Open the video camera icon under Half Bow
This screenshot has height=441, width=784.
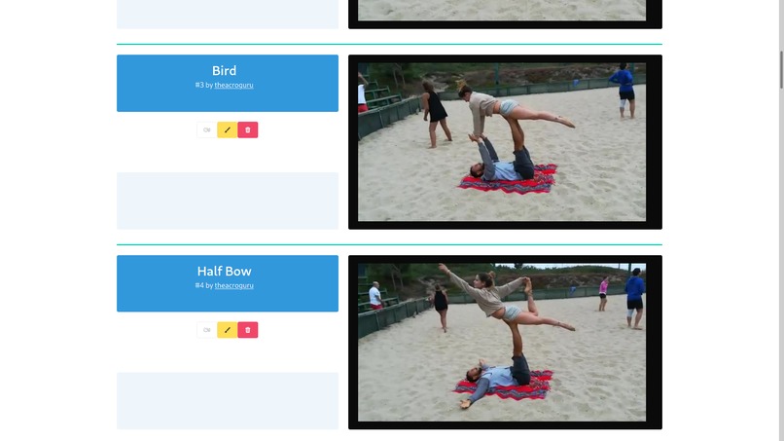206,330
